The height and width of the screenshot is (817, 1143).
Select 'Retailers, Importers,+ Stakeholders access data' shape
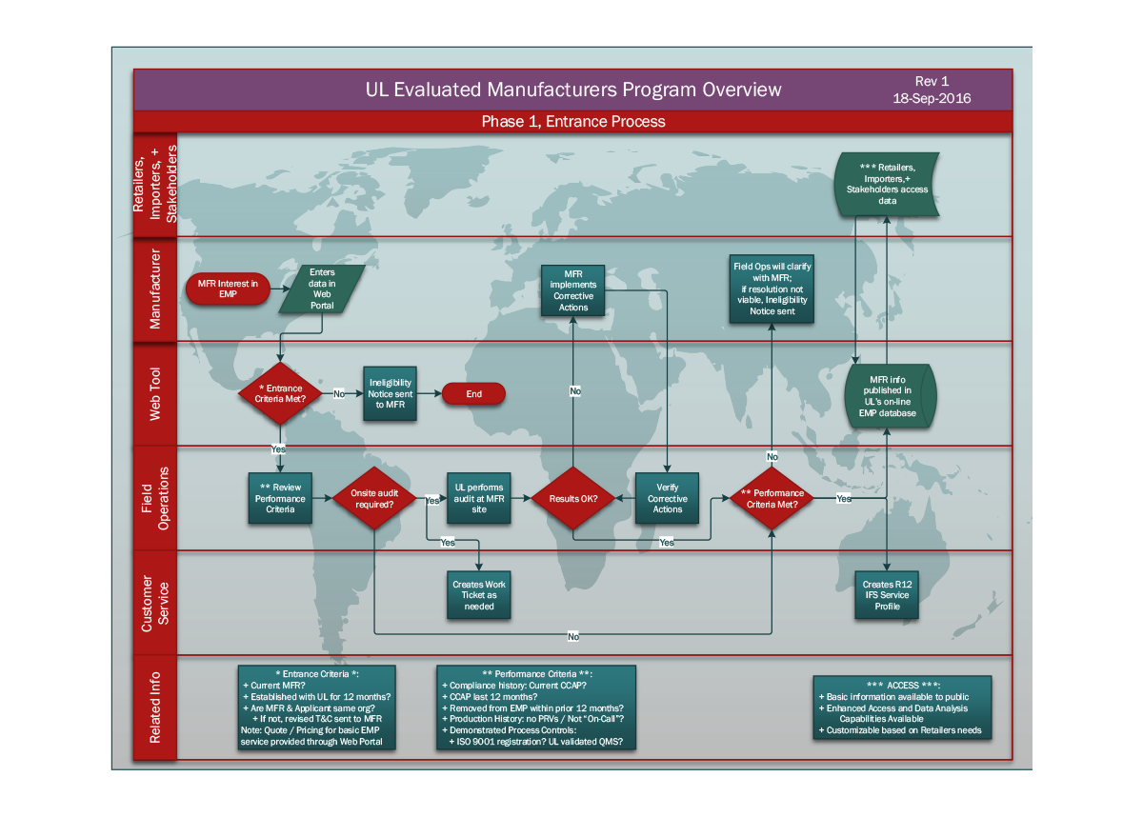(887, 185)
